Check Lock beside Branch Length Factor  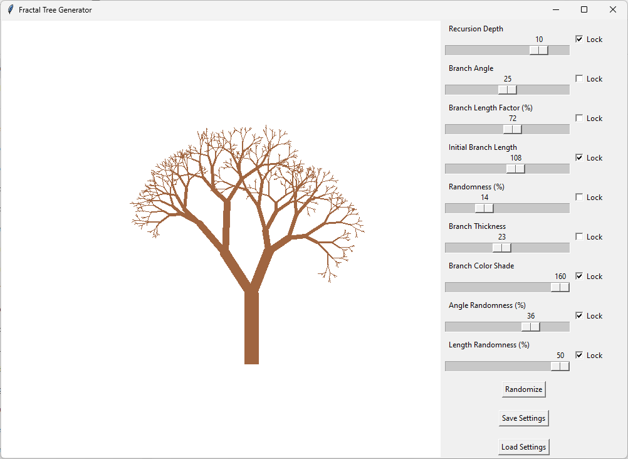(580, 117)
